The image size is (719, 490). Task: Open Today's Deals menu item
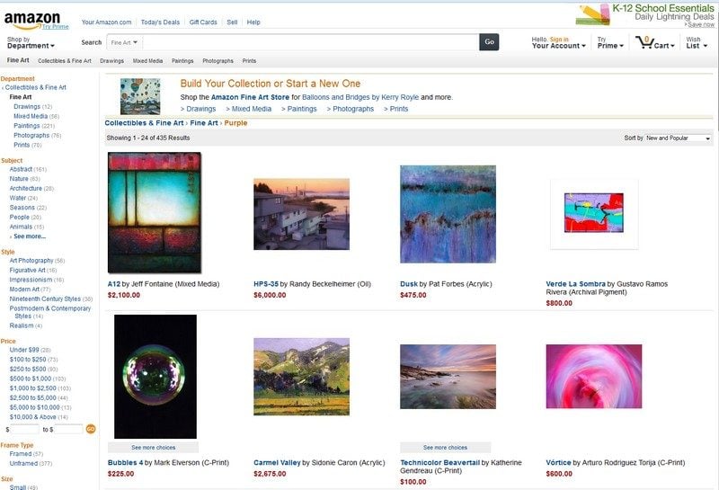coord(160,22)
